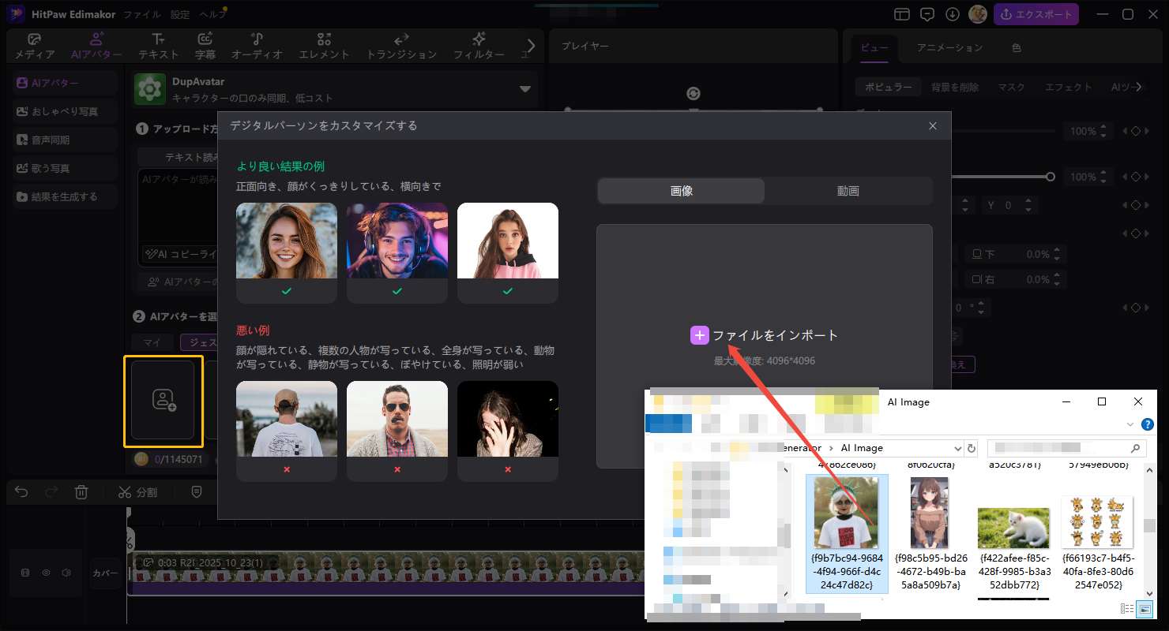The image size is (1169, 631).
Task: Click the purple plus import file icon
Action: [699, 335]
